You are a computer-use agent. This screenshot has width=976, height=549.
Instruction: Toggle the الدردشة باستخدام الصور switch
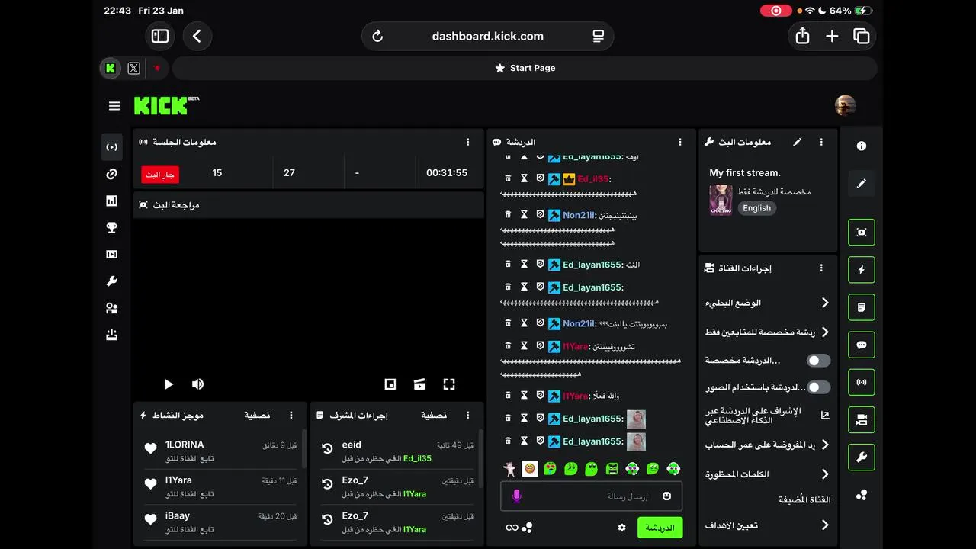pos(818,387)
